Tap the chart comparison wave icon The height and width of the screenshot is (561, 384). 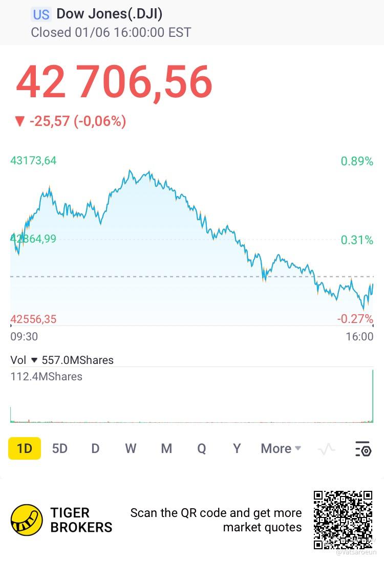coord(327,449)
